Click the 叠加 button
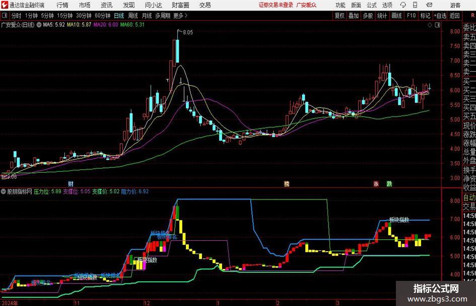 [354, 16]
